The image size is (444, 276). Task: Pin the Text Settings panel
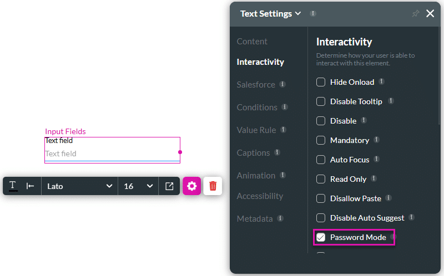click(x=416, y=13)
